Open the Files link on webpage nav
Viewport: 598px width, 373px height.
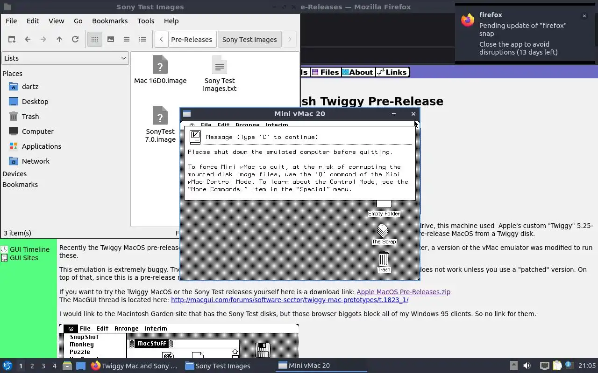pyautogui.click(x=326, y=72)
